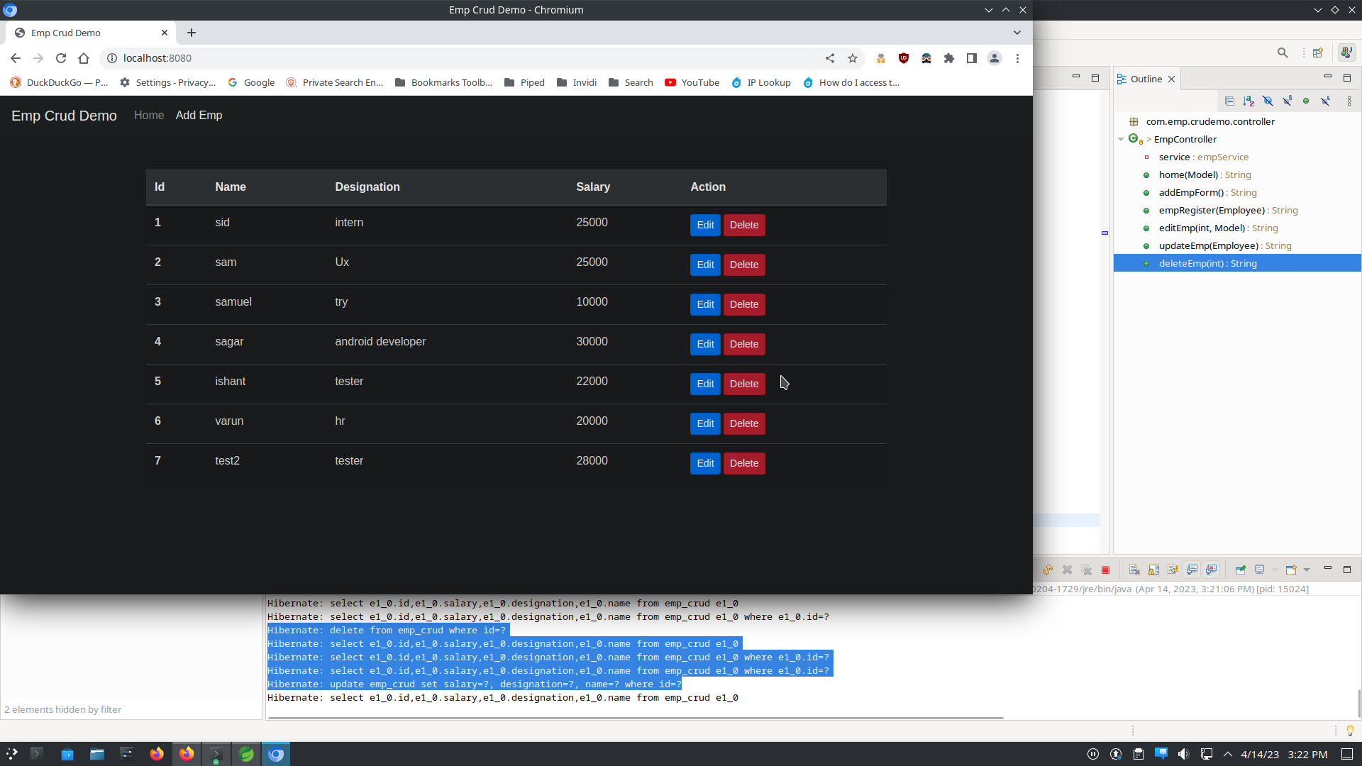Open the Add Emp nav link
This screenshot has height=766, width=1362.
coord(199,115)
